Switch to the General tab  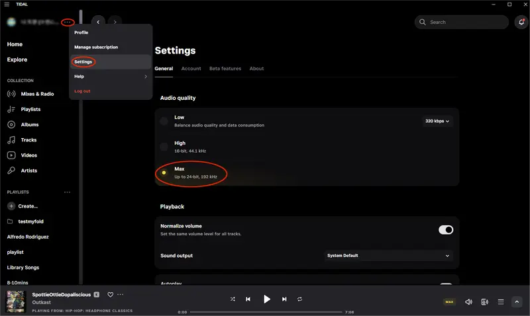[x=164, y=69]
